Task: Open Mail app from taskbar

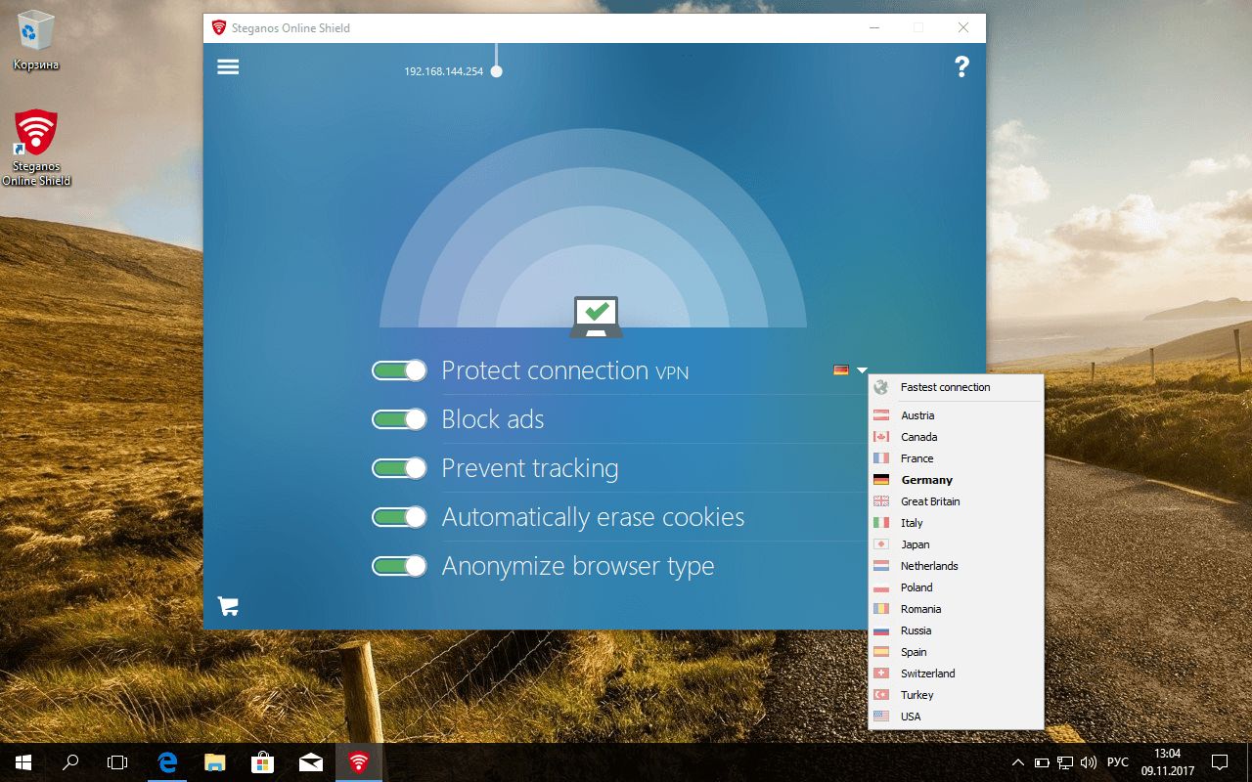Action: (x=310, y=762)
